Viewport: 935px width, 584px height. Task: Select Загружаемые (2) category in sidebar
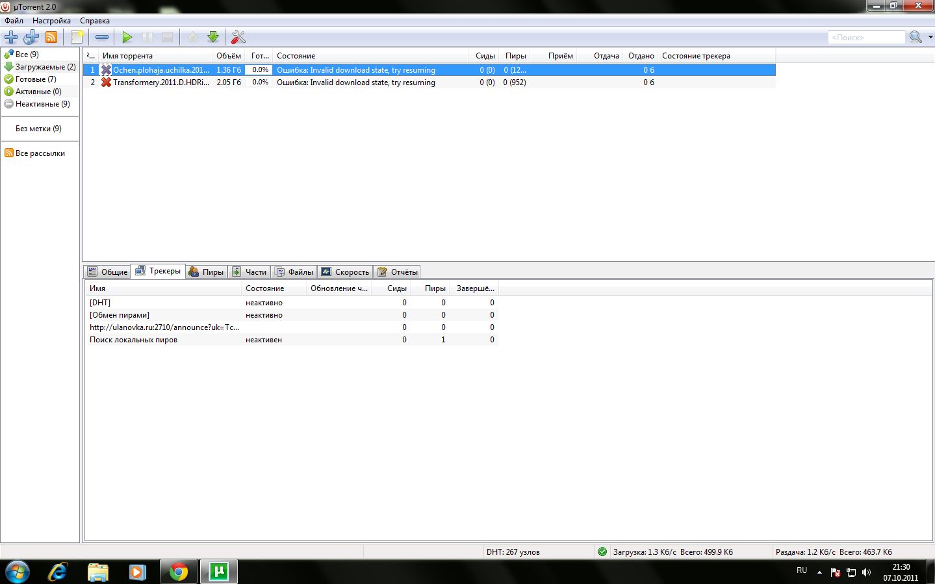(45, 67)
